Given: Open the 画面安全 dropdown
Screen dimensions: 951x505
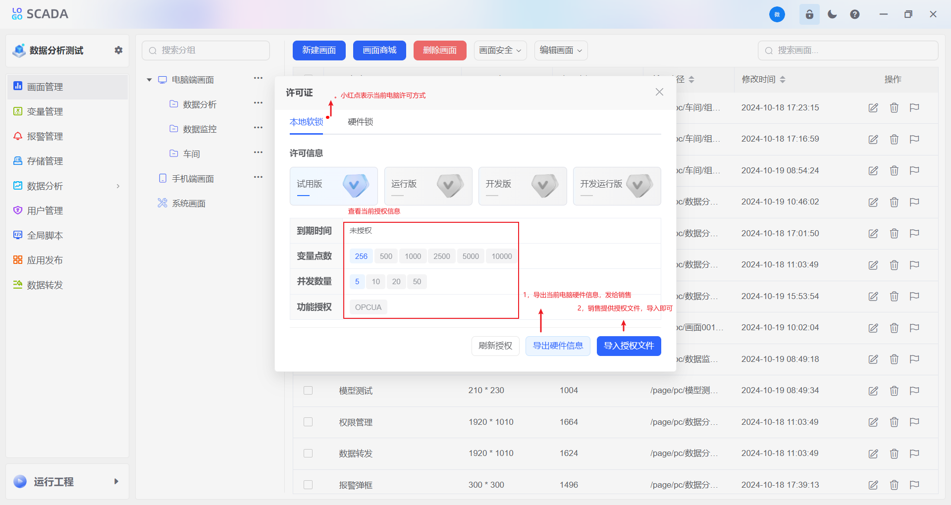Looking at the screenshot, I should pyautogui.click(x=500, y=50).
